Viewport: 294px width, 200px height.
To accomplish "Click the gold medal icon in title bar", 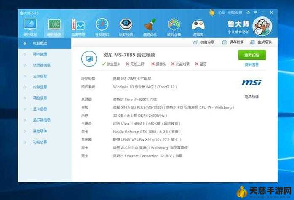I will pos(212,13).
